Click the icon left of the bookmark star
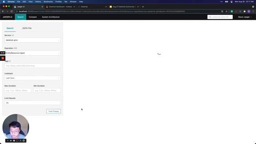Screen dimensions: 256x144 [x=222, y=12]
